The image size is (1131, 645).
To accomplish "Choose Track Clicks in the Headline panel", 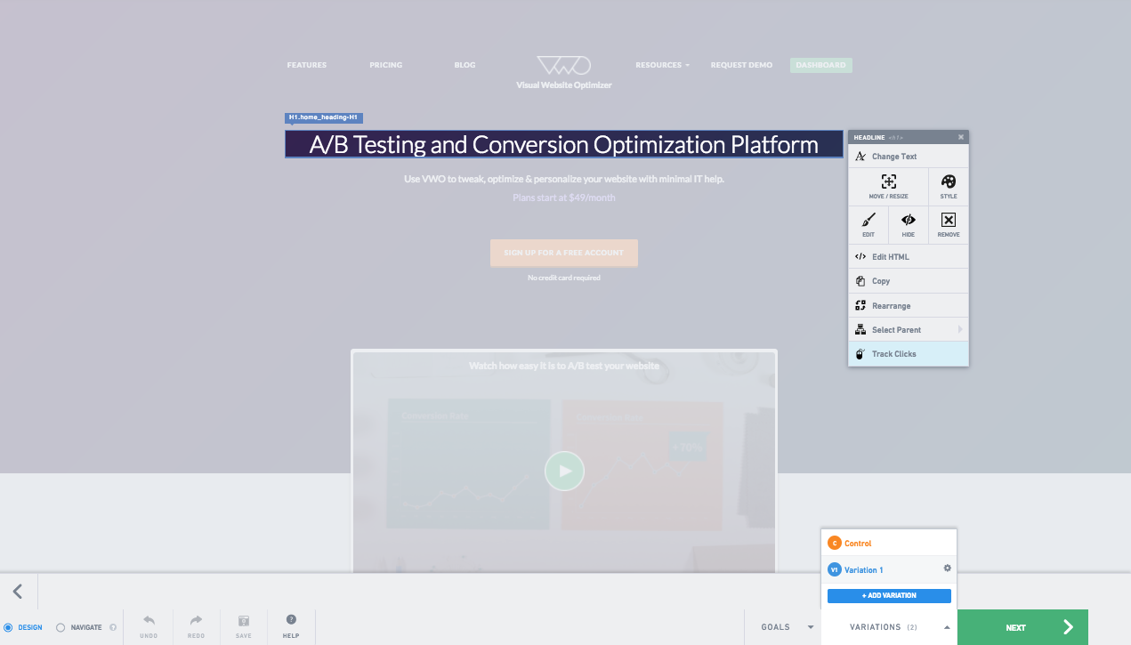I will pyautogui.click(x=909, y=354).
